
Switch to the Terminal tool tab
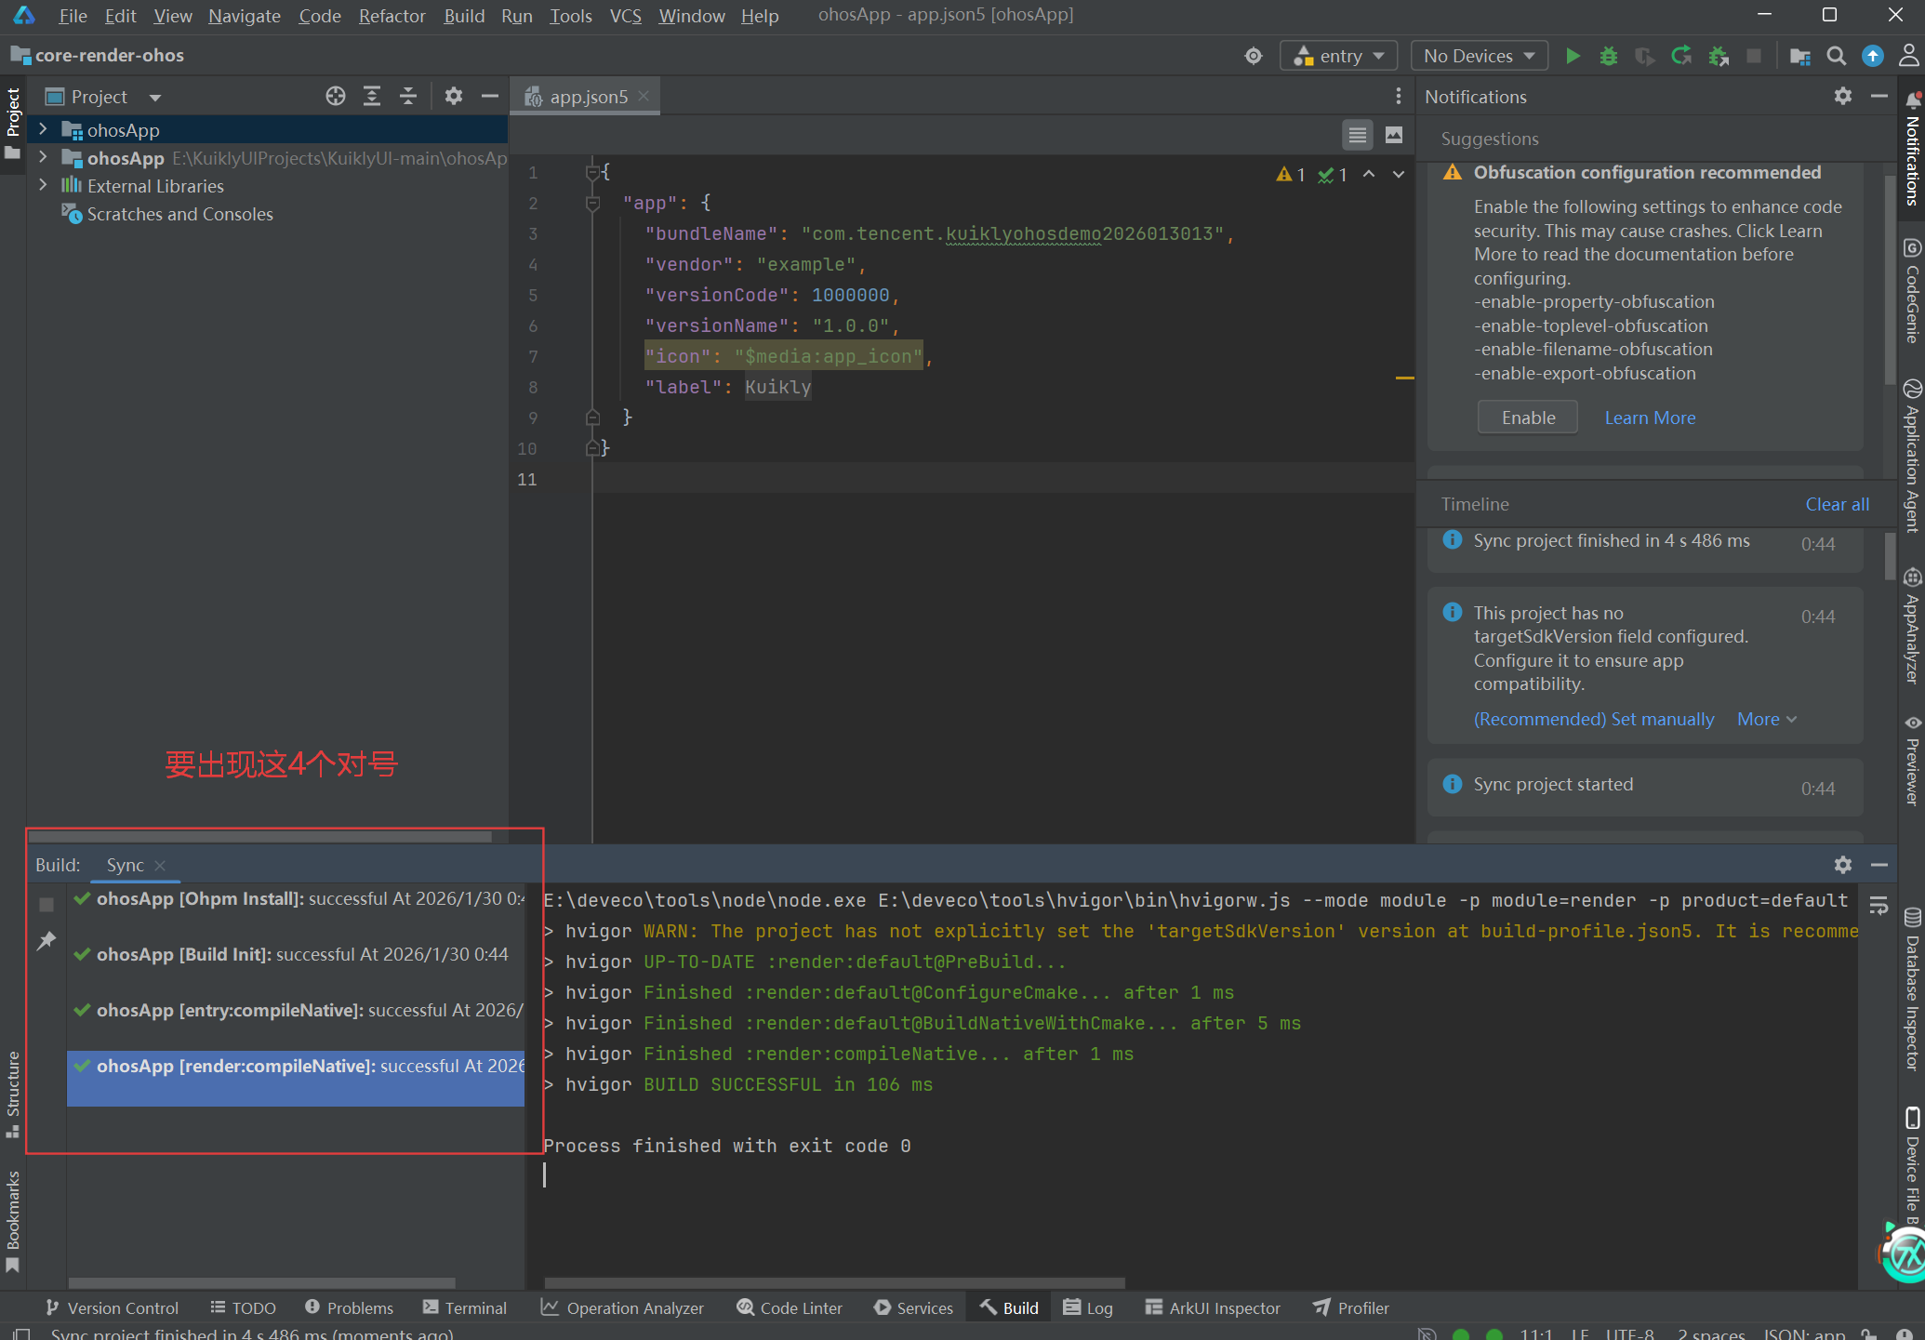[465, 1307]
